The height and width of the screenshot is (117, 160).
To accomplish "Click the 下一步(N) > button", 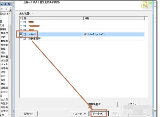I will coord(99,114).
